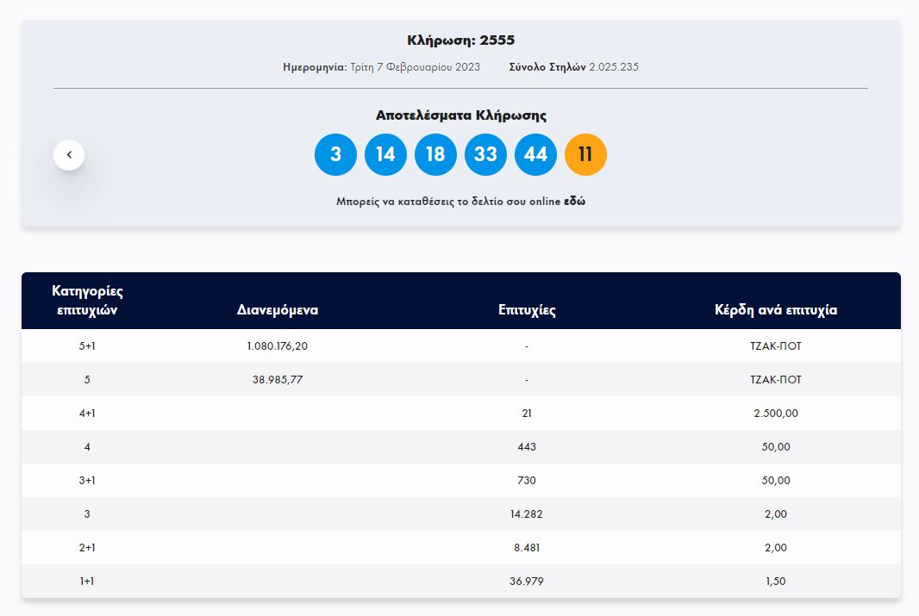Click the blue number 3 ball
The width and height of the screenshot is (919, 616).
point(335,154)
